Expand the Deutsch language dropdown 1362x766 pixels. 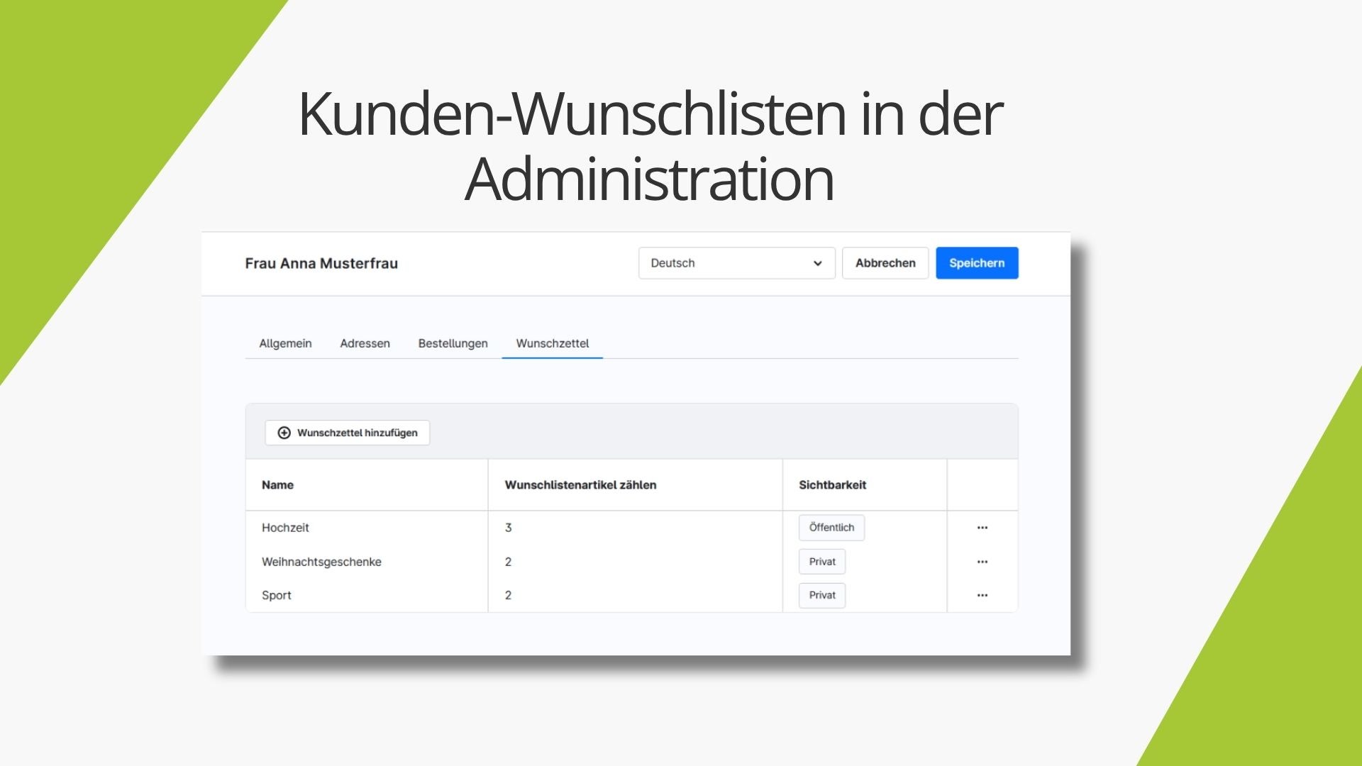coord(736,263)
